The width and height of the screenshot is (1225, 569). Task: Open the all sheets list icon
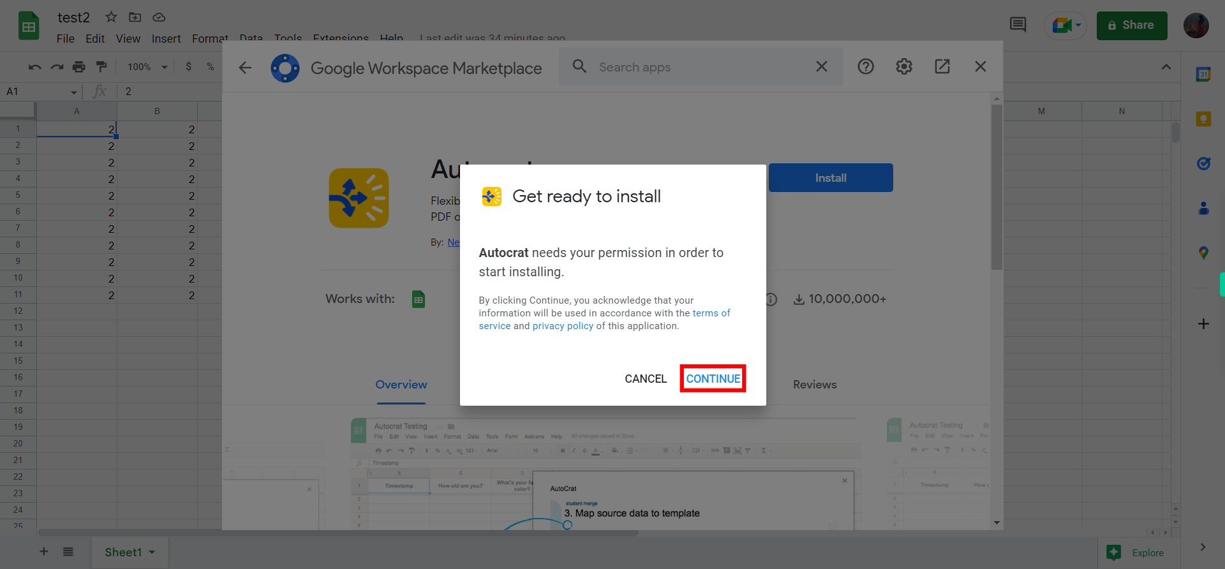(68, 552)
